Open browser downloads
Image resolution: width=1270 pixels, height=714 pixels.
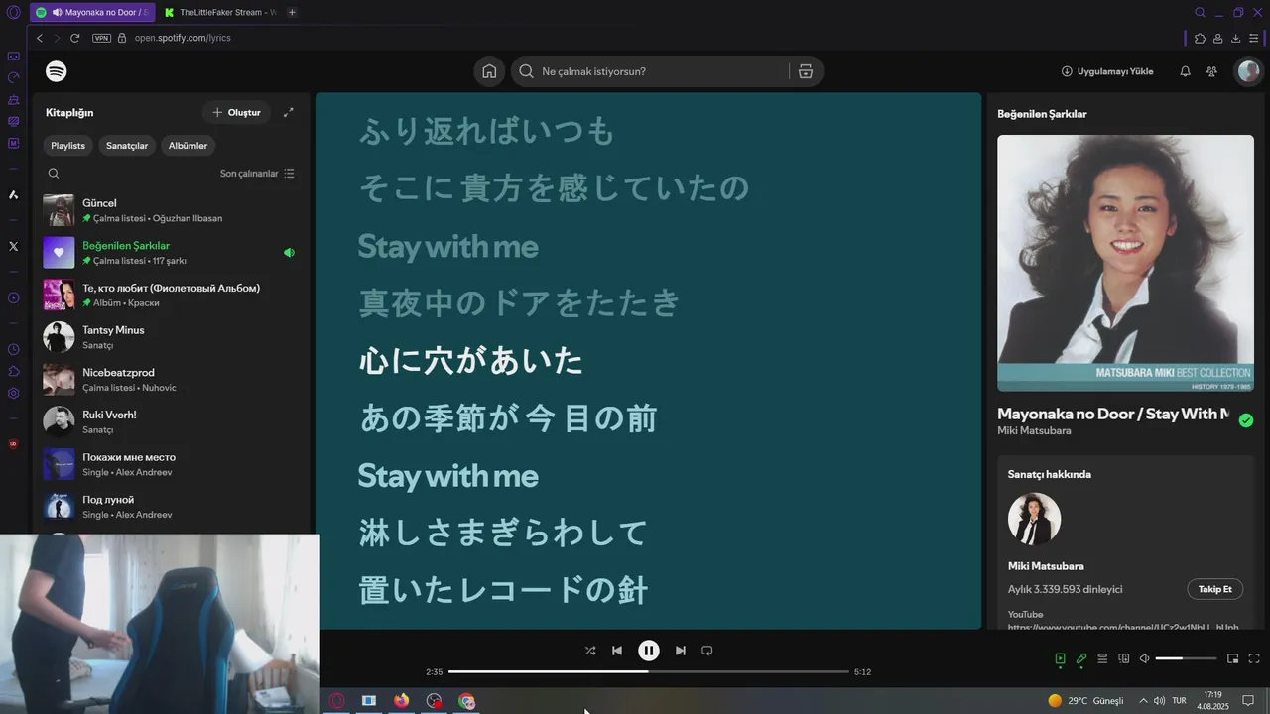coord(1236,38)
